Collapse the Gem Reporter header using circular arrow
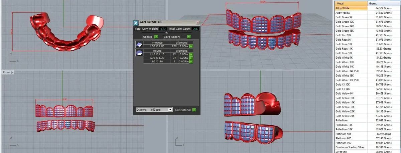Viewport: 401px width, 153px height. point(167,33)
